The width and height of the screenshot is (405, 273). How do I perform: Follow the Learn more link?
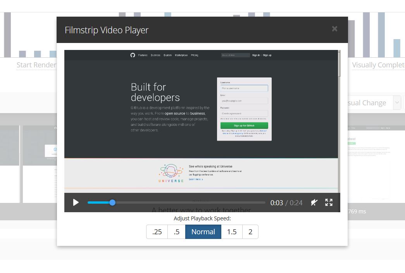point(196,179)
